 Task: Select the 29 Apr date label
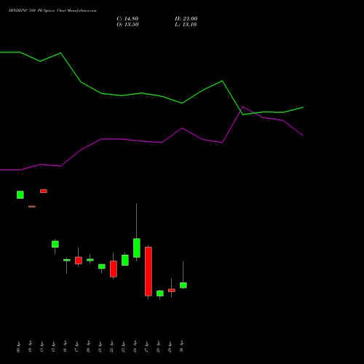(170, 347)
